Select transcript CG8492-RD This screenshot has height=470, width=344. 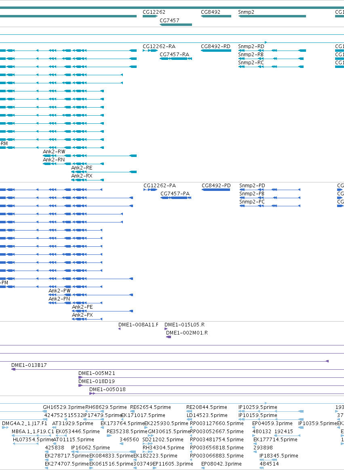[x=216, y=47]
